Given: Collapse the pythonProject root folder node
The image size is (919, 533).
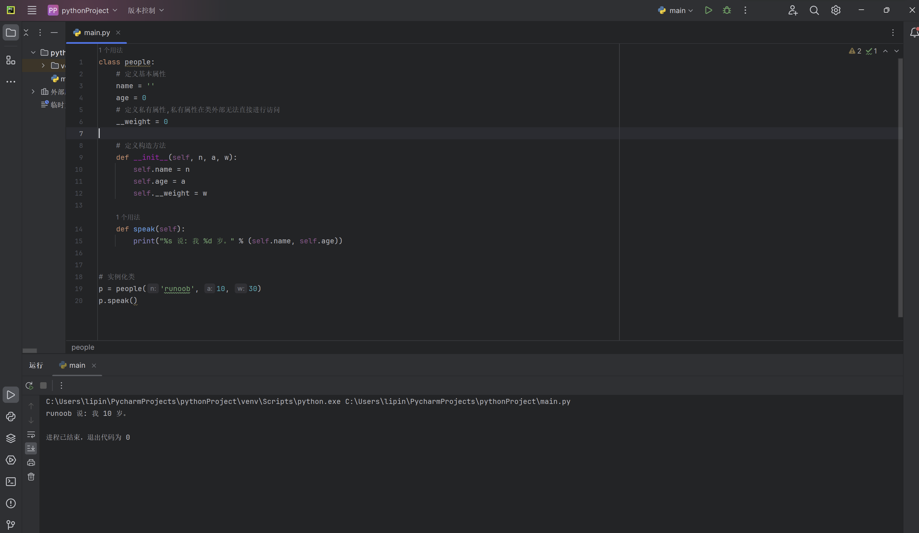Looking at the screenshot, I should [x=33, y=52].
